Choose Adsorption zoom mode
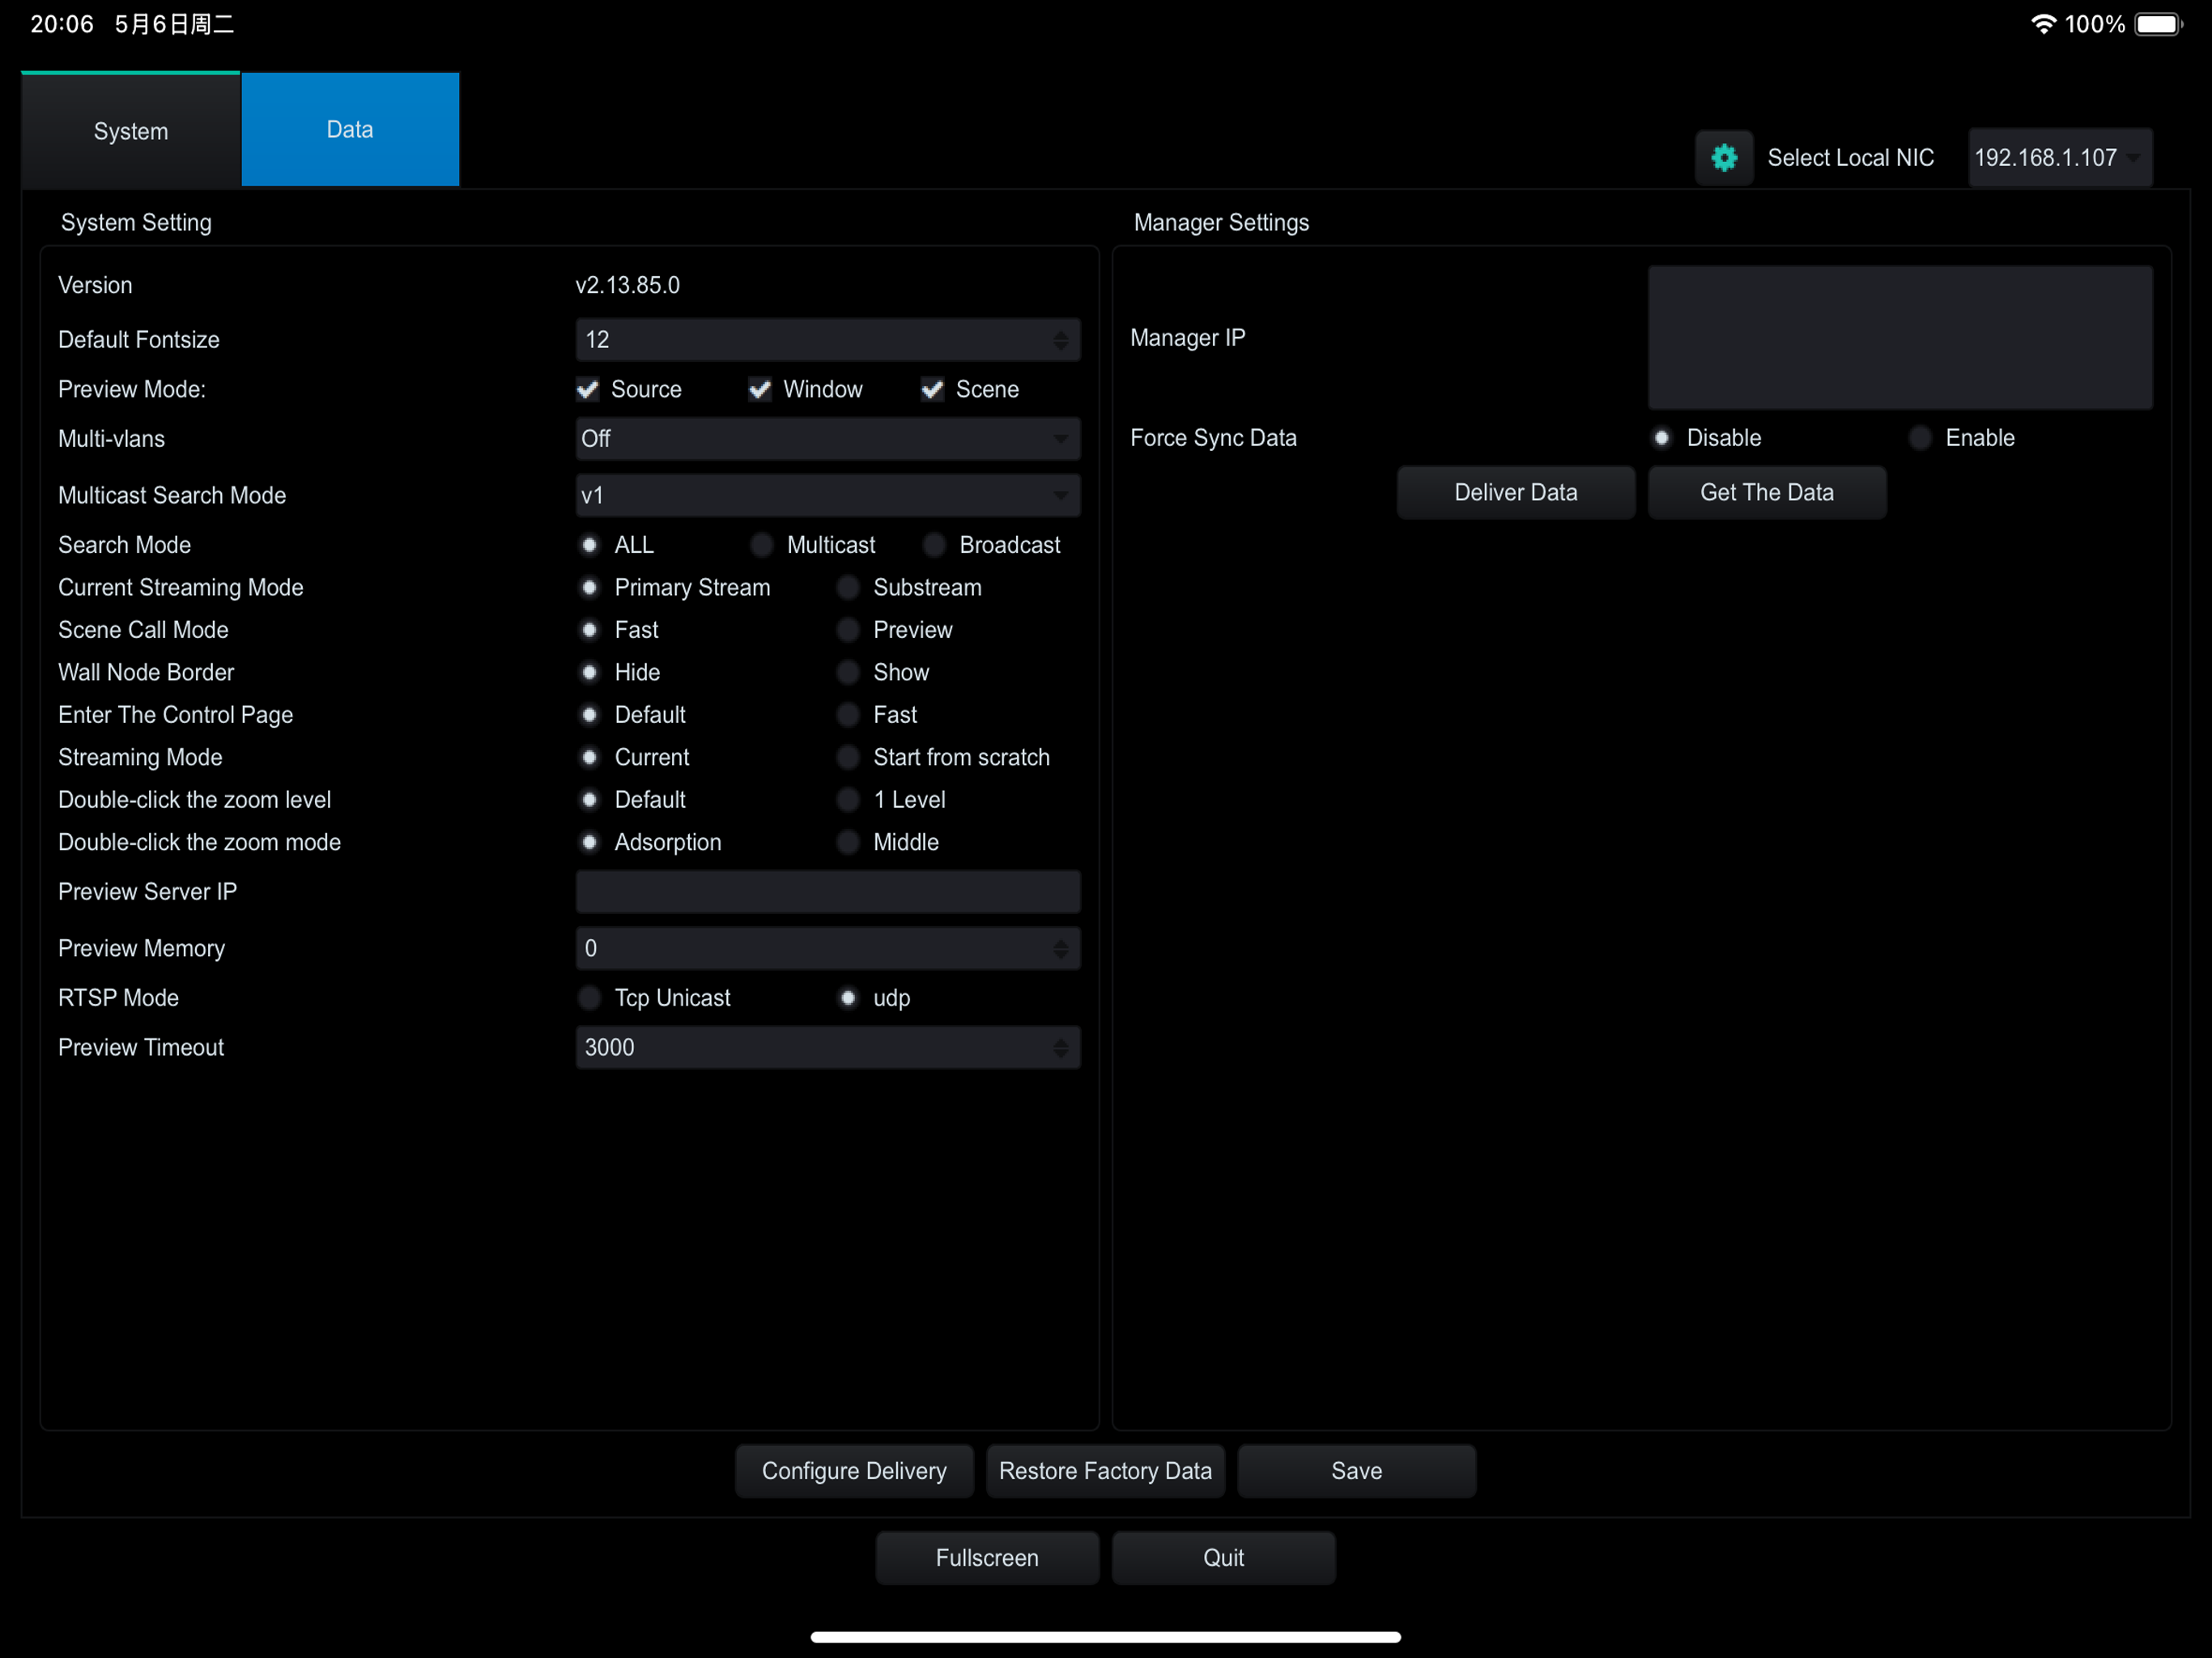The height and width of the screenshot is (1658, 2212). click(589, 842)
